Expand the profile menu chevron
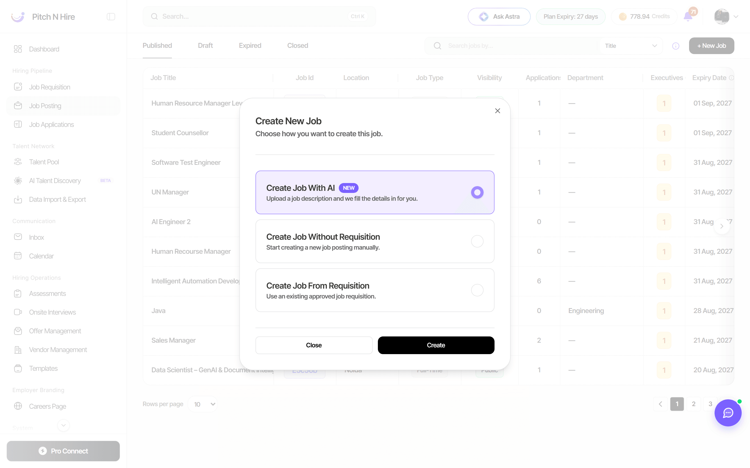This screenshot has width=750, height=468. [736, 17]
